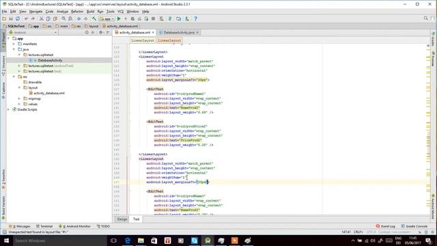Open Skype from taskbar
Screen dimensions: 437x246
click(194, 241)
